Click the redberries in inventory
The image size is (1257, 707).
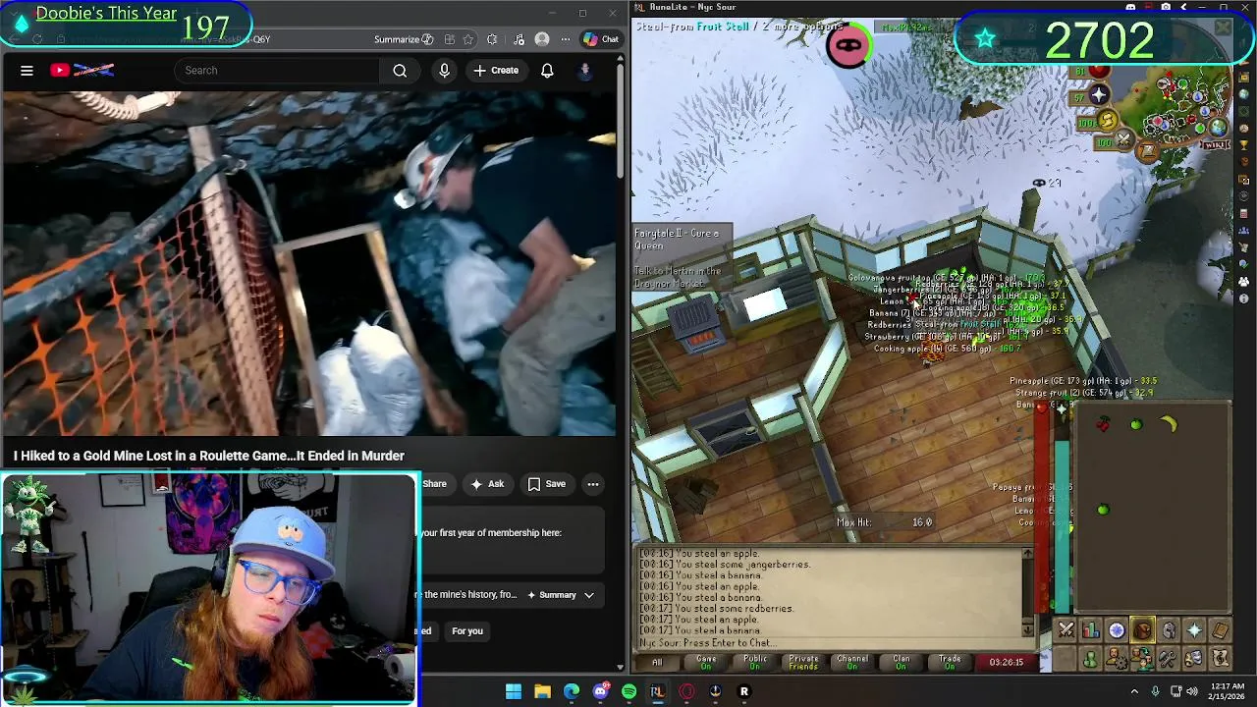[x=1103, y=424]
